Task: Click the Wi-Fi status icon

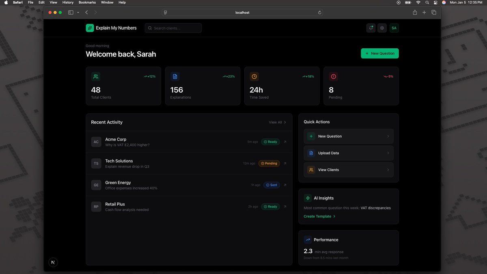Action: [x=418, y=2]
